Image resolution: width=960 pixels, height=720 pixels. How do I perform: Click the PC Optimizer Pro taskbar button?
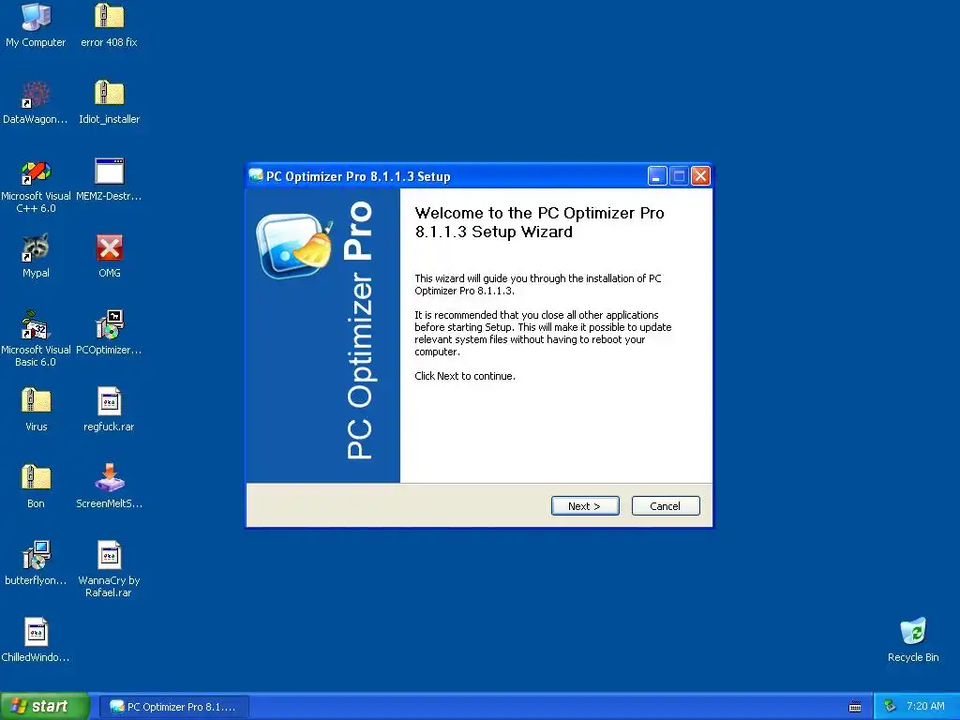173,707
